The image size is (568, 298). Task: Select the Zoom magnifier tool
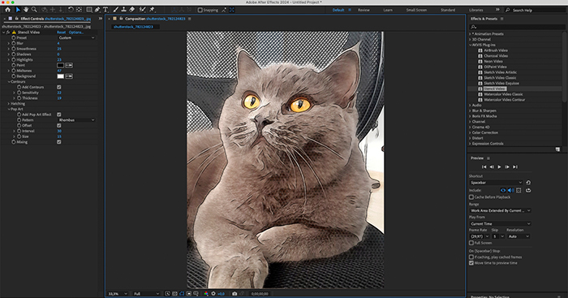point(34,10)
